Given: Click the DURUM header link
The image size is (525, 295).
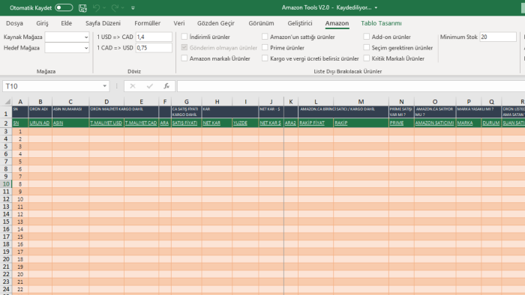Looking at the screenshot, I should (x=491, y=123).
